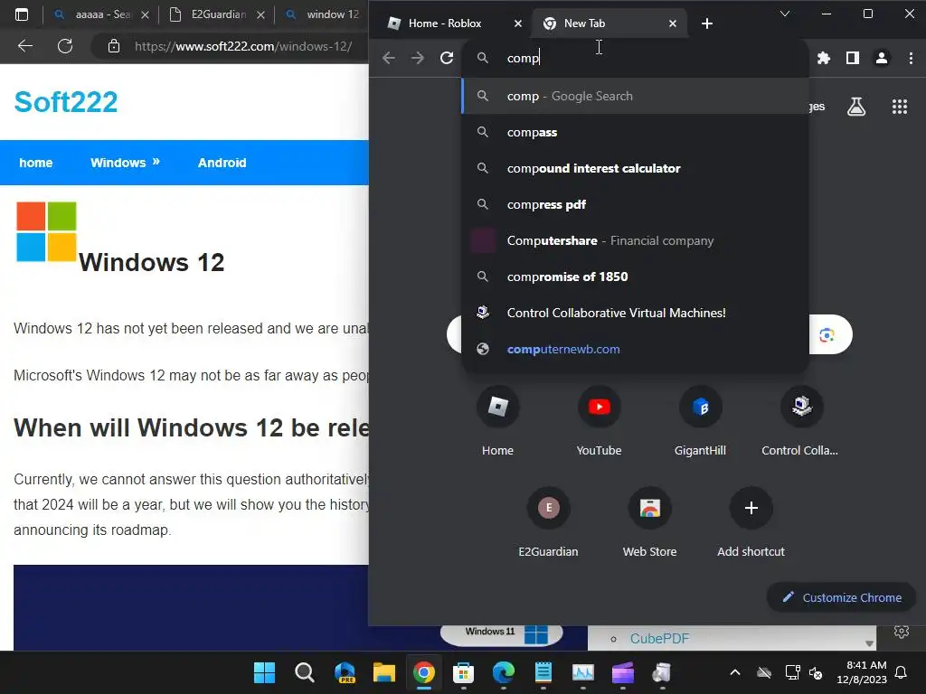The image size is (926, 694).
Task: Click the settings gear below Chrome window
Action: [902, 632]
